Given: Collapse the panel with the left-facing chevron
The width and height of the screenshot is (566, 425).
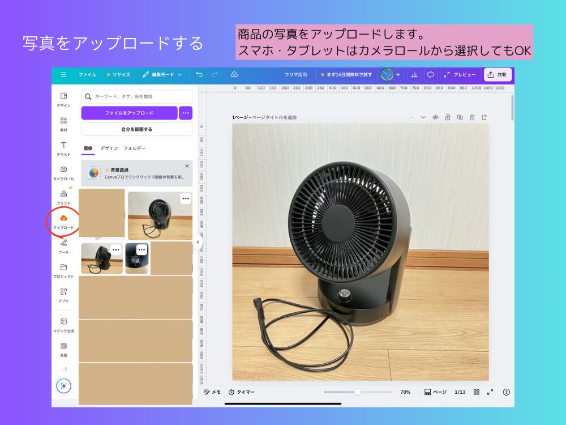Looking at the screenshot, I should (197, 241).
